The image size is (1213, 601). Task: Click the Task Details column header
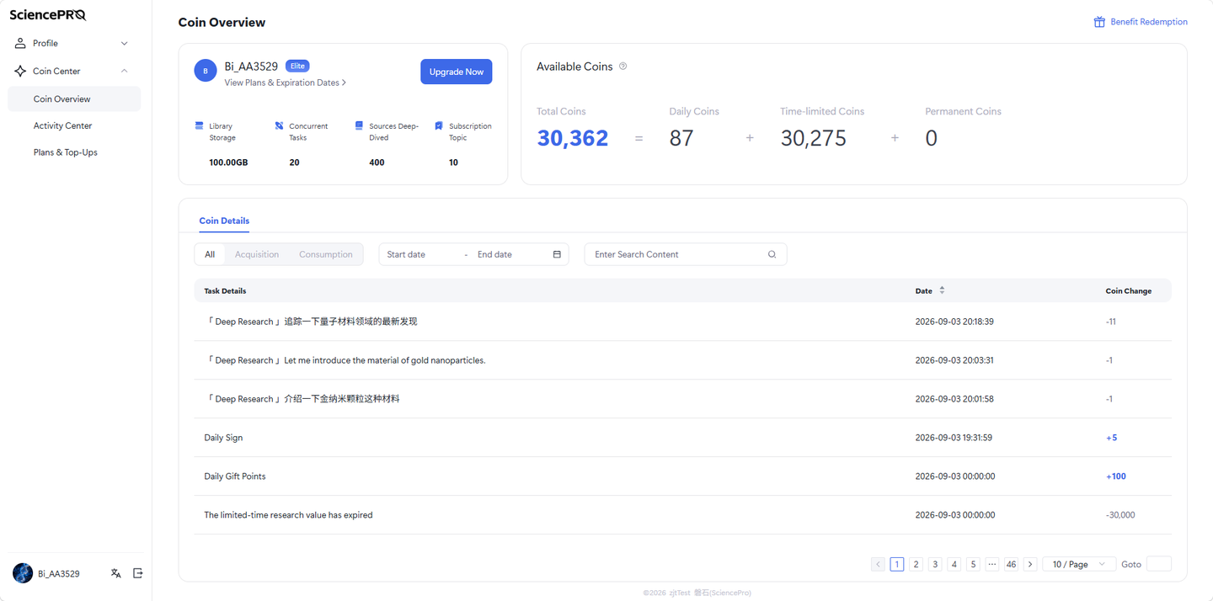pyautogui.click(x=225, y=290)
